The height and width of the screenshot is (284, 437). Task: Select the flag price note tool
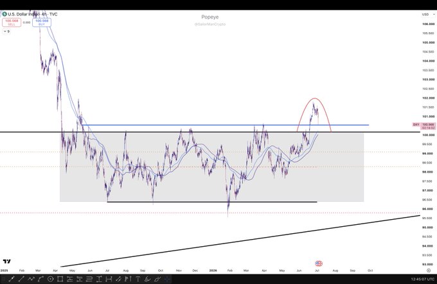(x=128, y=279)
